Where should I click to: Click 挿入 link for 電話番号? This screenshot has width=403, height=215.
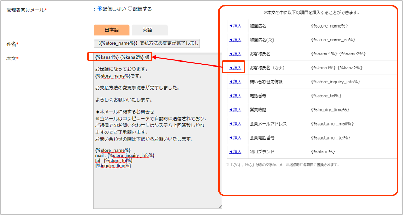click(x=235, y=96)
